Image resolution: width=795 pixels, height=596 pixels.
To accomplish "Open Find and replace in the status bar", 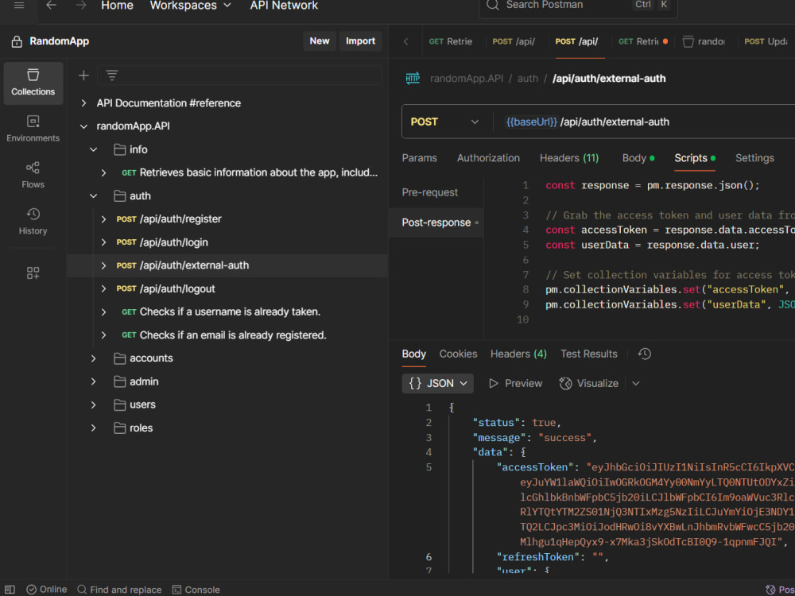I will pyautogui.click(x=119, y=590).
